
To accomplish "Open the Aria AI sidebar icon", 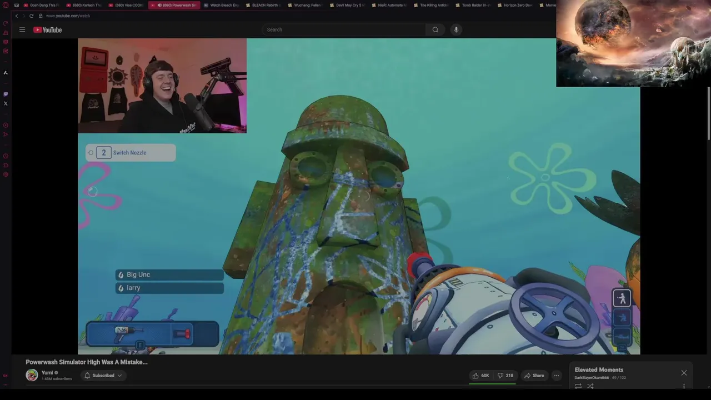I will pyautogui.click(x=6, y=72).
